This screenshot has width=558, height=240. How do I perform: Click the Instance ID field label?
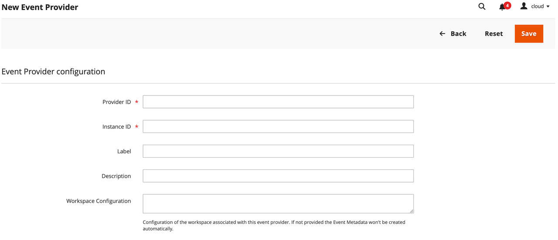tap(116, 127)
